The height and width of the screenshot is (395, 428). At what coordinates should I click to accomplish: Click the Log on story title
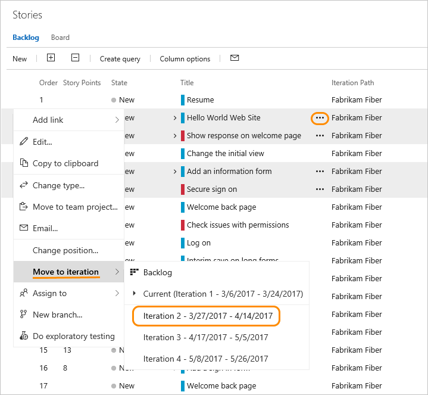pyautogui.click(x=198, y=243)
